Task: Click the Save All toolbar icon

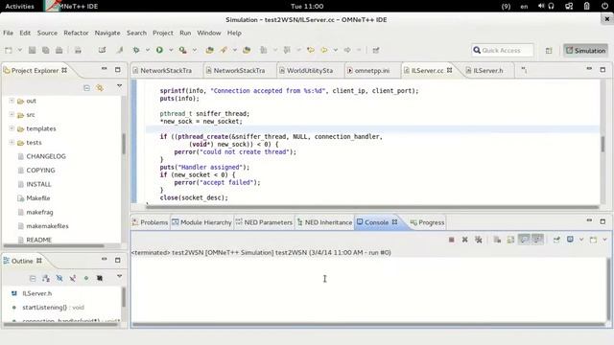Action: pyautogui.click(x=45, y=50)
